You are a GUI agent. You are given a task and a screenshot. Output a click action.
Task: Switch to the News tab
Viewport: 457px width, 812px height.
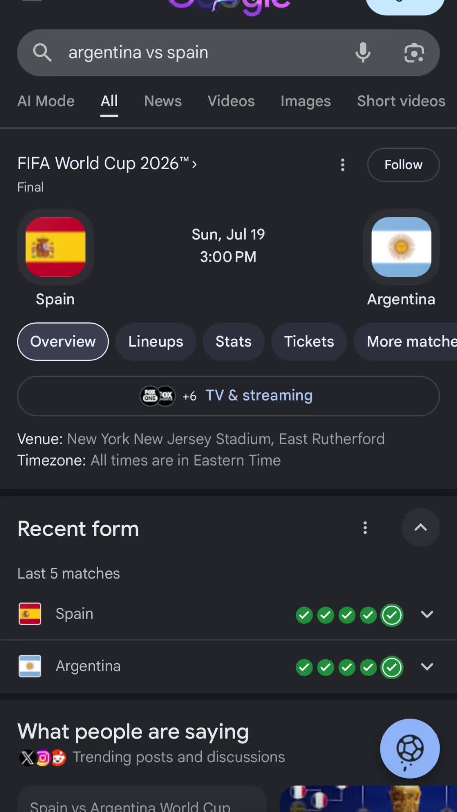tap(163, 101)
